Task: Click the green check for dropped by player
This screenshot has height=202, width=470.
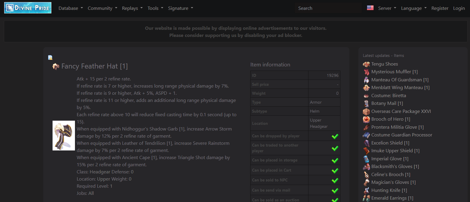Action: pos(335,136)
